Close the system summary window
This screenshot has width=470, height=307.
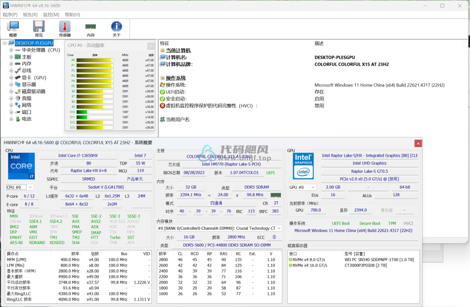pos(418,143)
